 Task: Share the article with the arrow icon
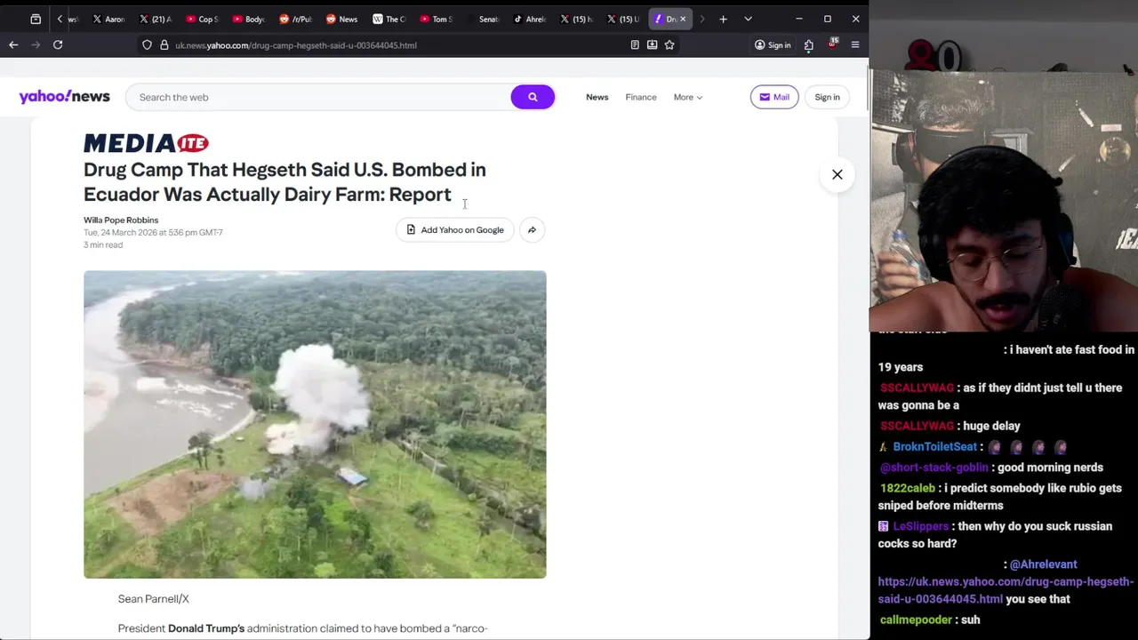532,230
